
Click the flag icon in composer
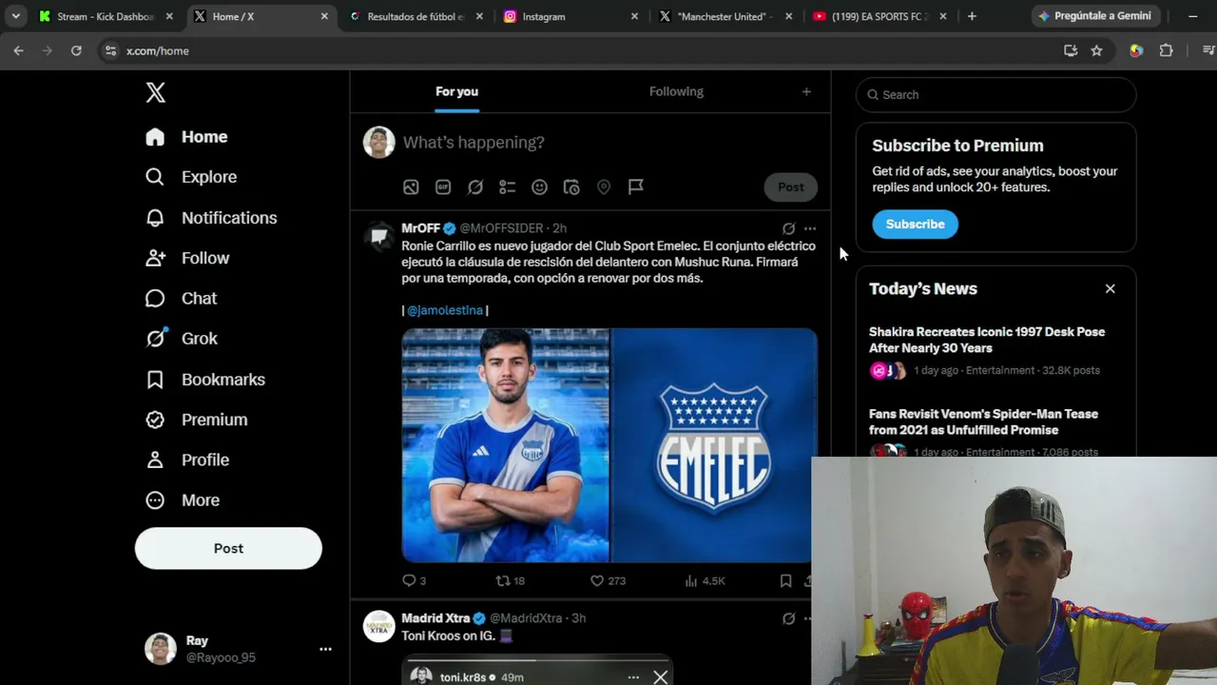[x=636, y=187]
